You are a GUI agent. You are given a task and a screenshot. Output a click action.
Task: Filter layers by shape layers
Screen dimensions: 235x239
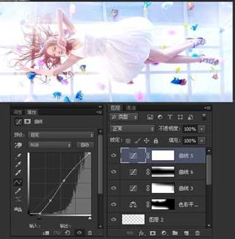(180, 117)
